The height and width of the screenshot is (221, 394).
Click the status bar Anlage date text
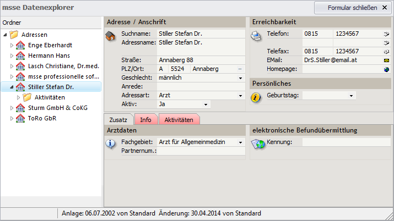(x=109, y=213)
